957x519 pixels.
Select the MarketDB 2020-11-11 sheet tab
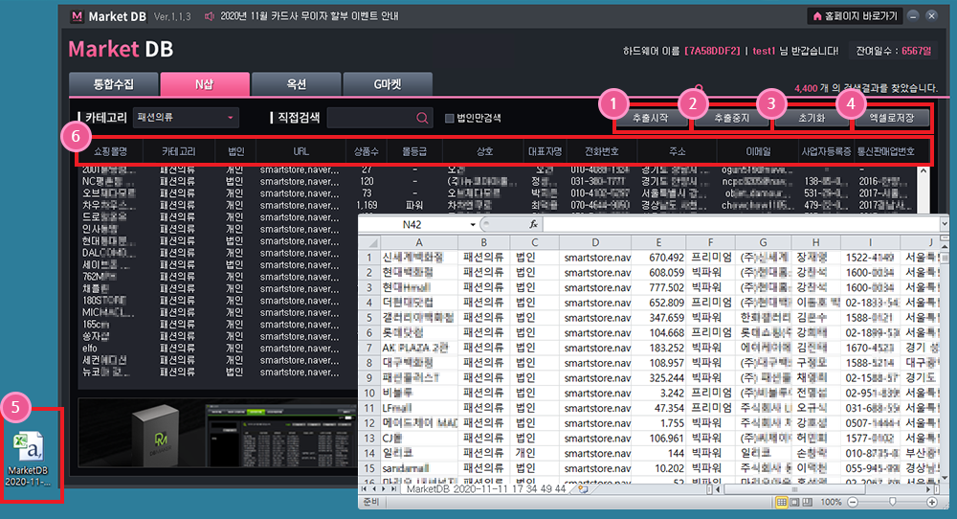486,489
